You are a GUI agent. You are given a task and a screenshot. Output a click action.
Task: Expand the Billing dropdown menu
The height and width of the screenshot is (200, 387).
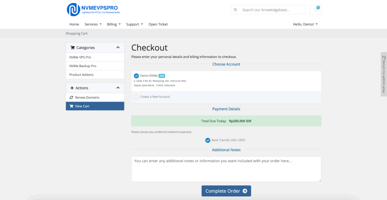[x=114, y=24]
